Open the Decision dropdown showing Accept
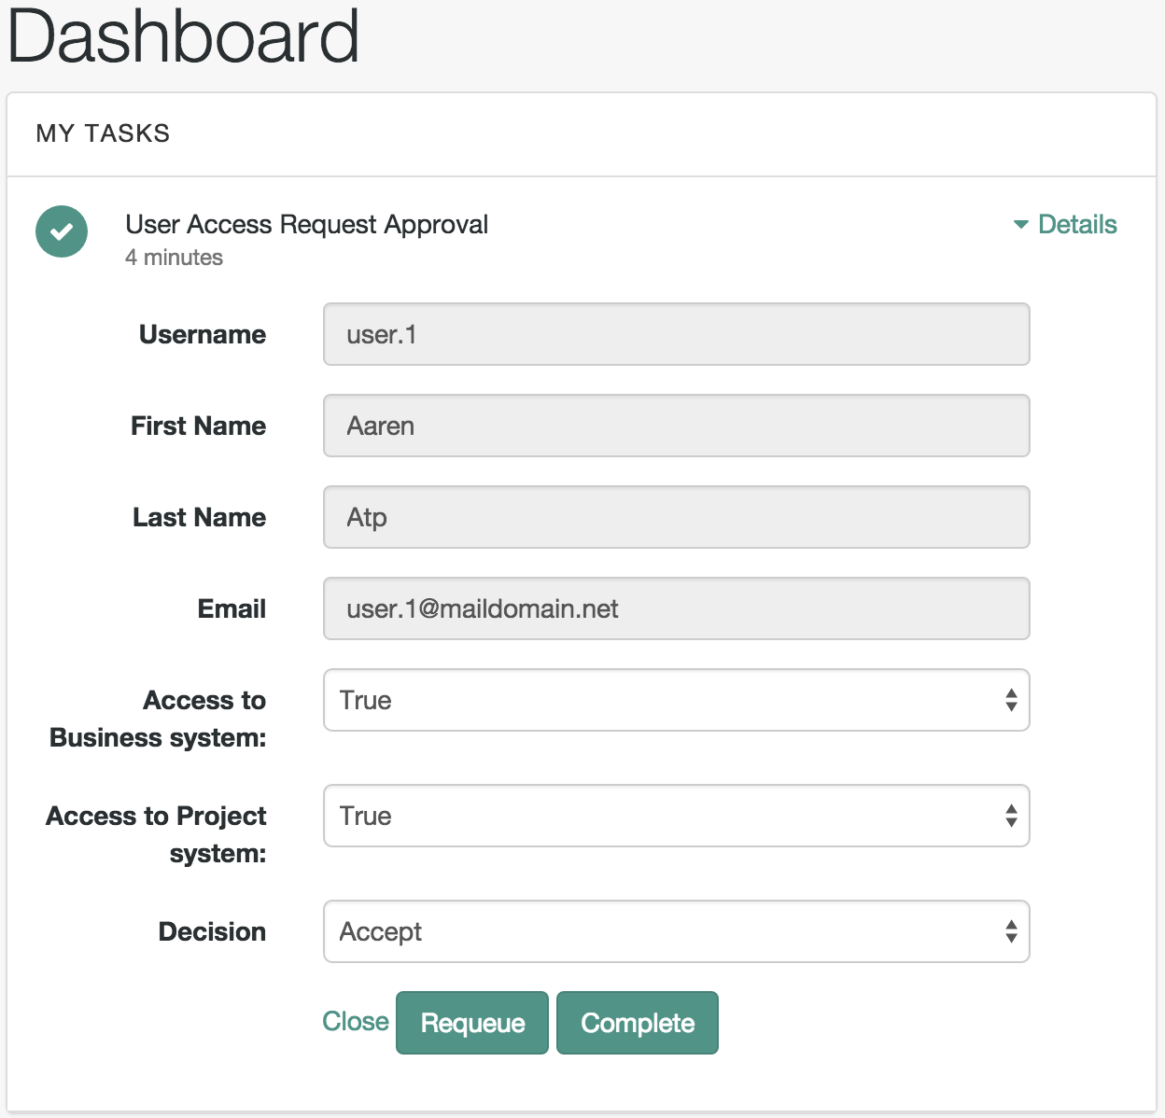1165x1118 pixels. [677, 931]
